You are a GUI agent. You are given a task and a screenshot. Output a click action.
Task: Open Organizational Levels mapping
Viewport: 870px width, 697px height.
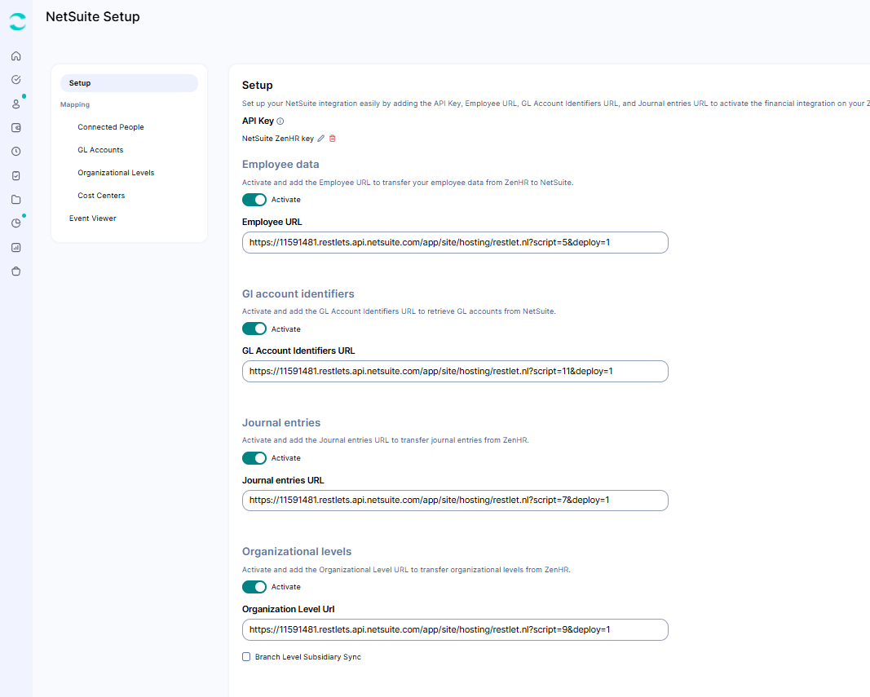coord(116,173)
